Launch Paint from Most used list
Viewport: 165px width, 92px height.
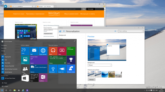click(x=4, y=60)
